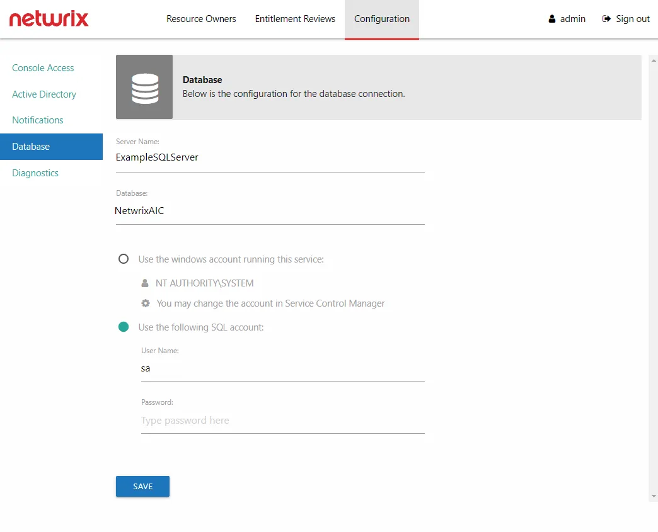Screen dimensions: 658x532
Task: Click the NT AUTHORITY\SYSTEM account text
Action: point(204,283)
